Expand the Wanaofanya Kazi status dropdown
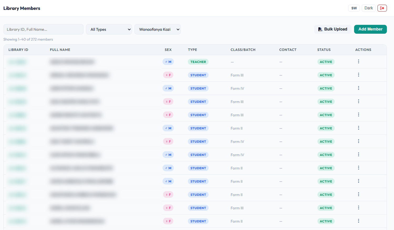The width and height of the screenshot is (394, 230). pyautogui.click(x=158, y=29)
